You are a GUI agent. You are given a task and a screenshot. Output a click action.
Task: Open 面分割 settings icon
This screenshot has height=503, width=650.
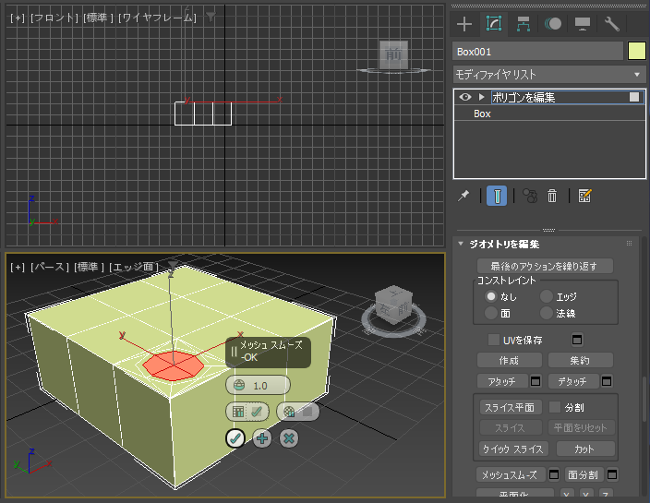[612, 474]
